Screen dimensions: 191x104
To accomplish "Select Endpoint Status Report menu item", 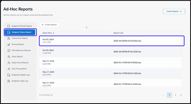I will coord(20,32).
